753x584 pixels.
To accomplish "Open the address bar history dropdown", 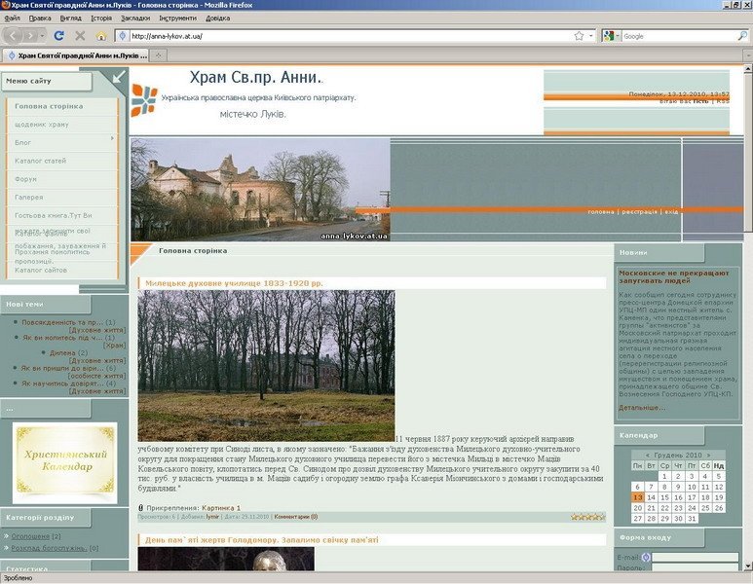I will point(591,36).
